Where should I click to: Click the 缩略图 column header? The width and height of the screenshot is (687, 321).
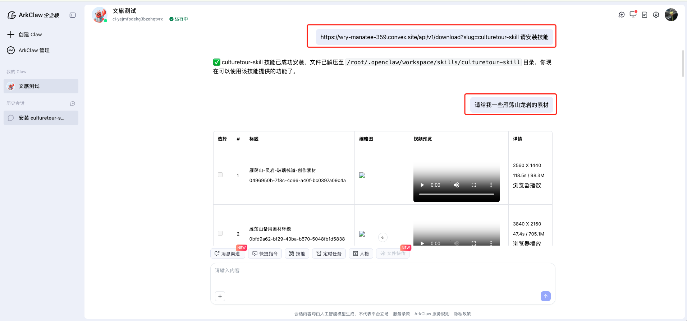[366, 139]
